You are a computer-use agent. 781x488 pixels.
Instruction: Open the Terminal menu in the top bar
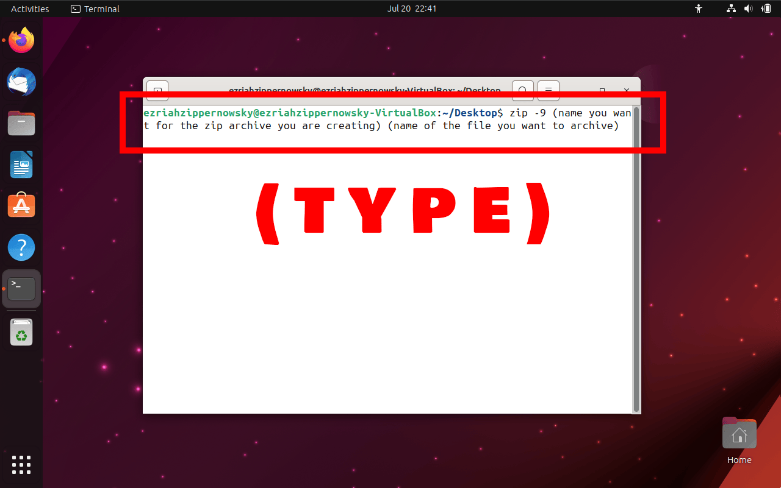(x=95, y=9)
